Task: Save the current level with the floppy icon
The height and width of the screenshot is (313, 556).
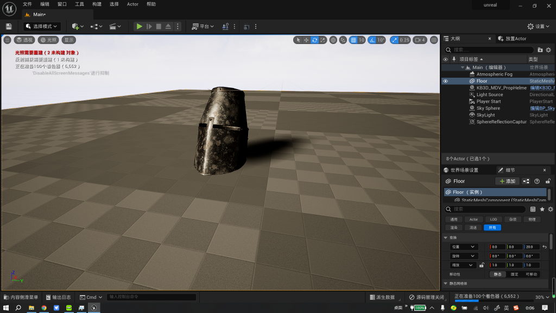Action: [9, 27]
